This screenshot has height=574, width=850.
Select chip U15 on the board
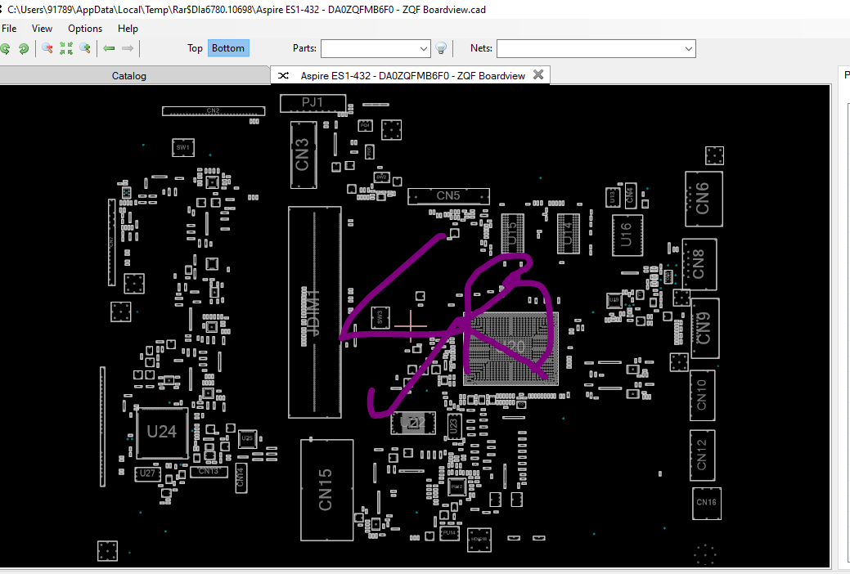coord(512,234)
